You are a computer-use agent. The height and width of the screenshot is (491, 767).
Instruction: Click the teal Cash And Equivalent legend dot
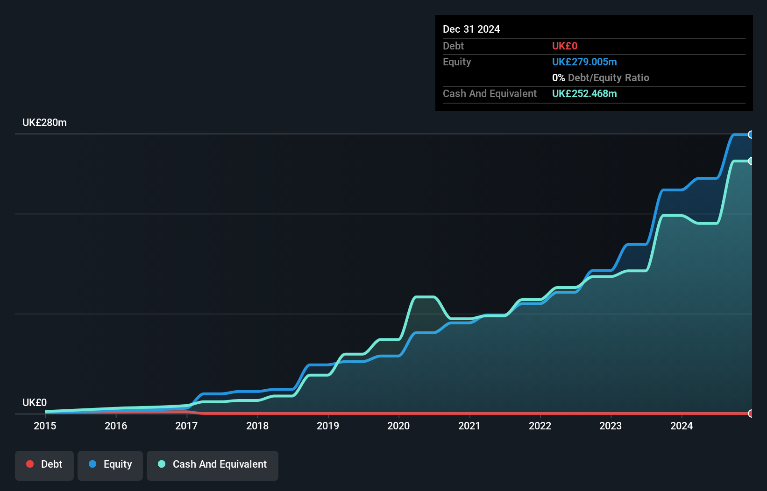(x=162, y=464)
